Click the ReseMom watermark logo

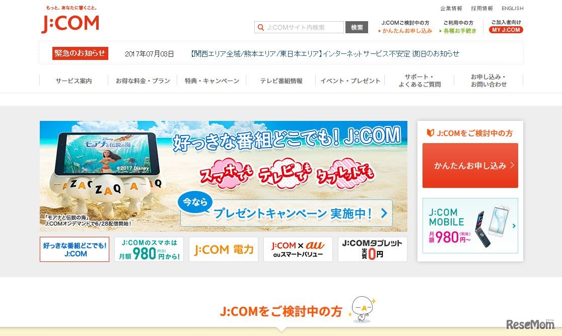tap(530, 324)
